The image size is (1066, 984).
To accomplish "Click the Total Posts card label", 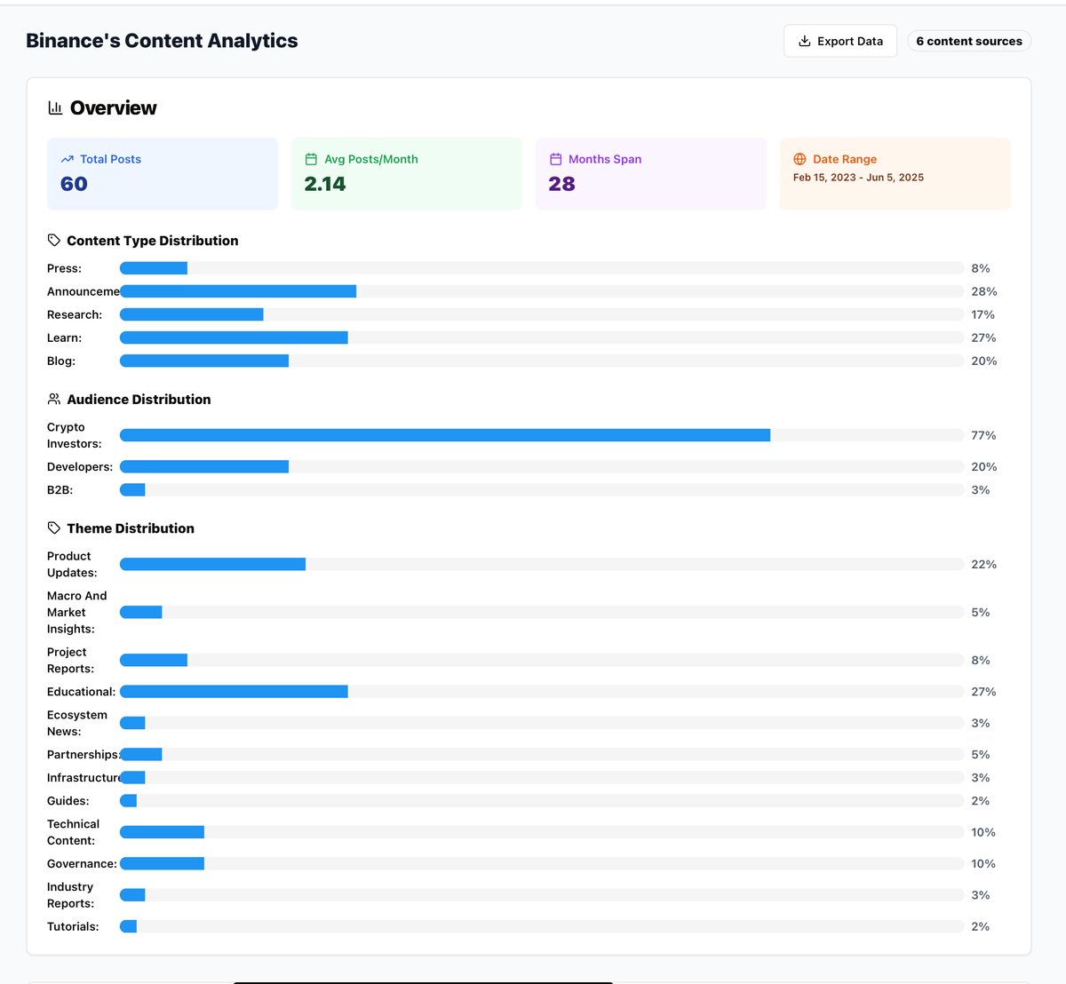I will point(110,159).
